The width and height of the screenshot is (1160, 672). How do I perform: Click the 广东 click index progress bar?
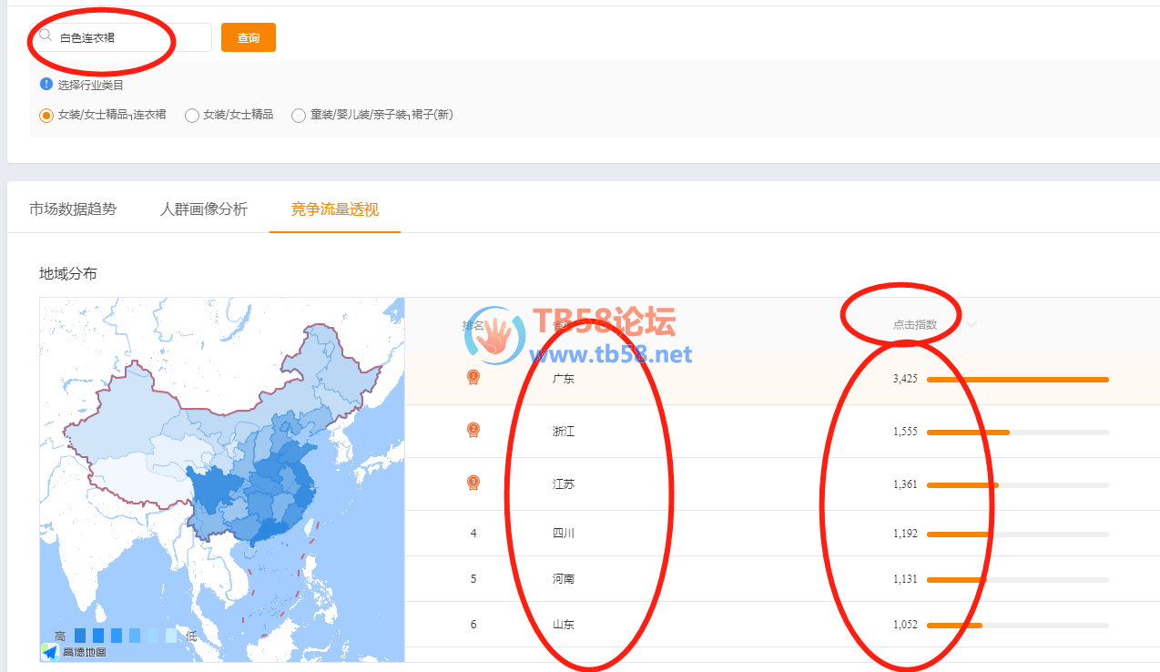pyautogui.click(x=1017, y=379)
